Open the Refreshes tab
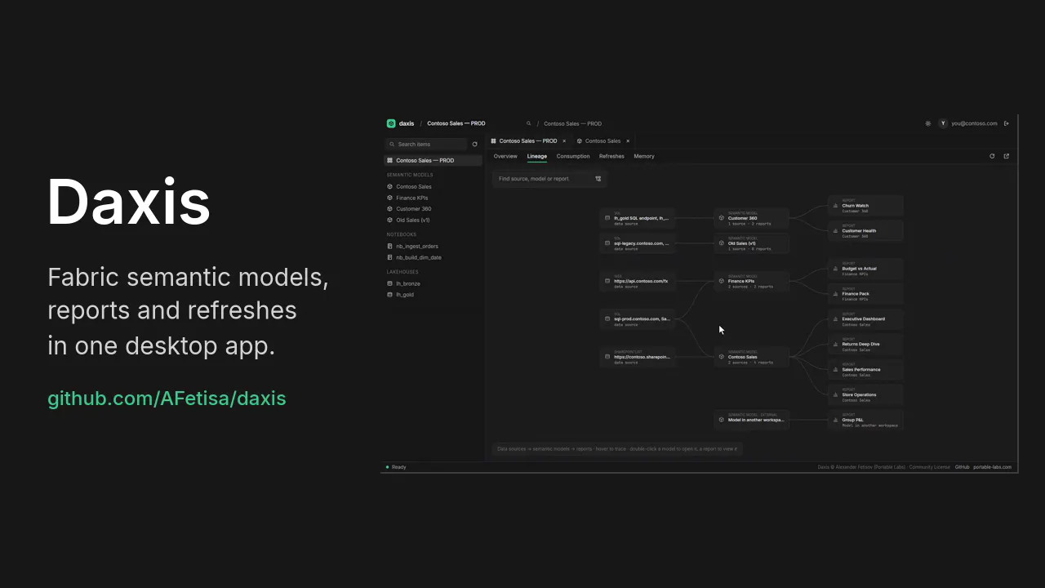Image resolution: width=1045 pixels, height=588 pixels. point(611,156)
